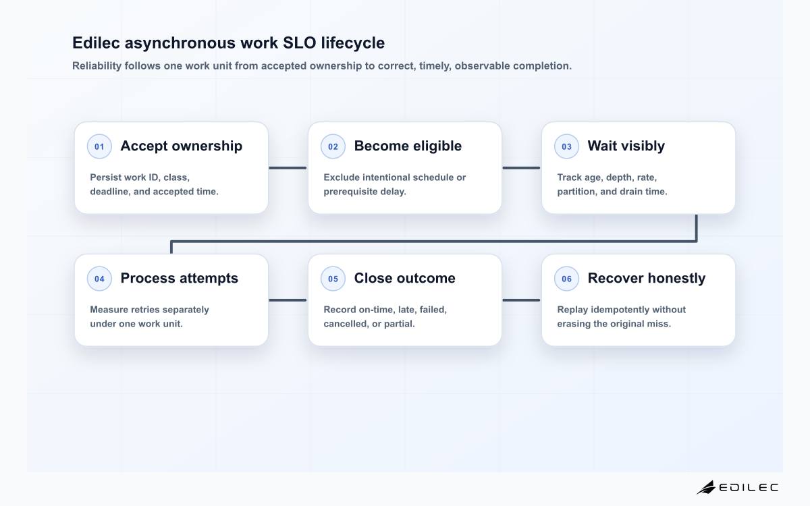Click the 05 step number badge
This screenshot has height=506, width=810.
[x=333, y=279]
